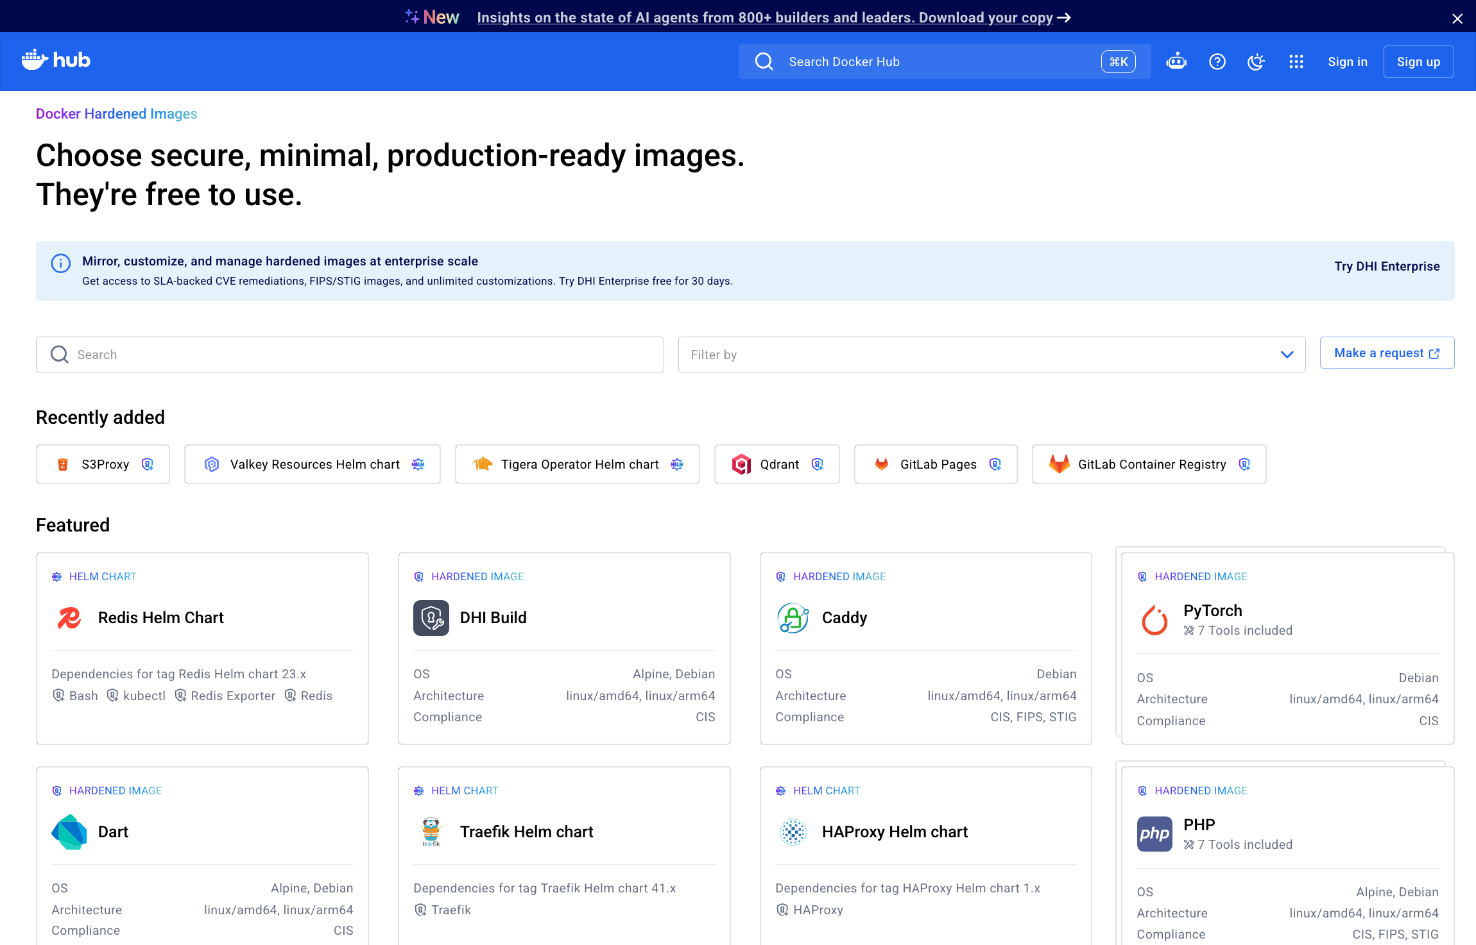Click Try DHI Enterprise link
The height and width of the screenshot is (945, 1476).
click(x=1387, y=266)
